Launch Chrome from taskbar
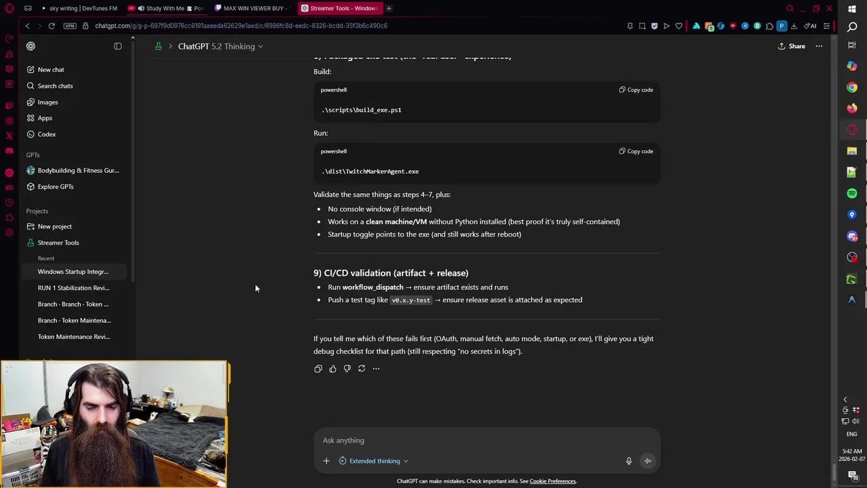This screenshot has width=867, height=488. [852, 87]
